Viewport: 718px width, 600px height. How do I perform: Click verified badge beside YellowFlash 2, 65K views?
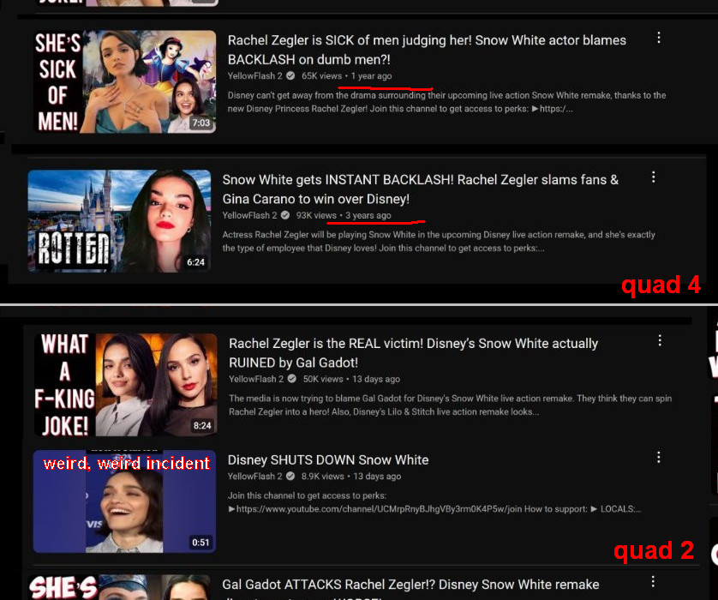point(290,76)
